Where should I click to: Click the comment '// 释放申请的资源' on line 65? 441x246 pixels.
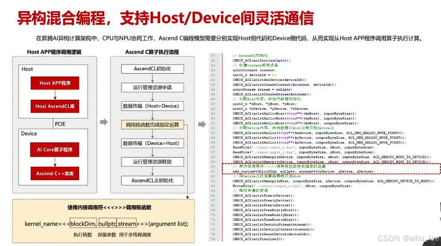[x=250, y=191]
